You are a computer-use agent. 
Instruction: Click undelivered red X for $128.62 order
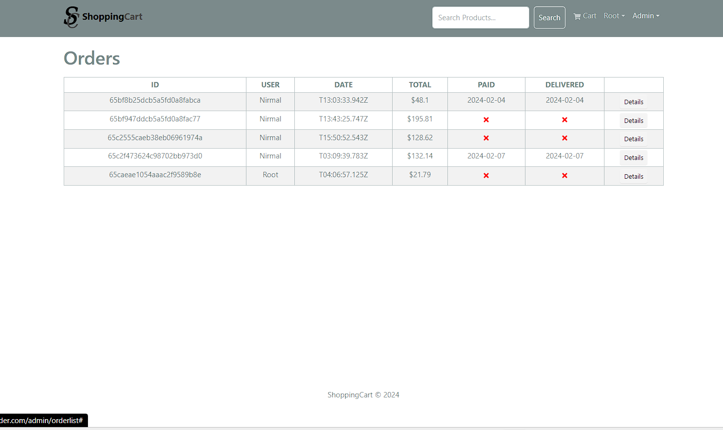[564, 138]
